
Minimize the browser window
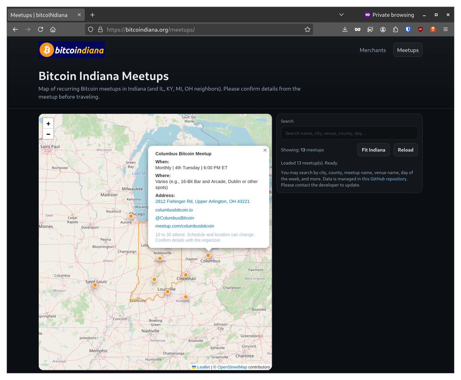click(x=424, y=15)
